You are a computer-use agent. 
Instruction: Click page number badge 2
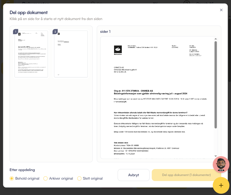click(55, 32)
